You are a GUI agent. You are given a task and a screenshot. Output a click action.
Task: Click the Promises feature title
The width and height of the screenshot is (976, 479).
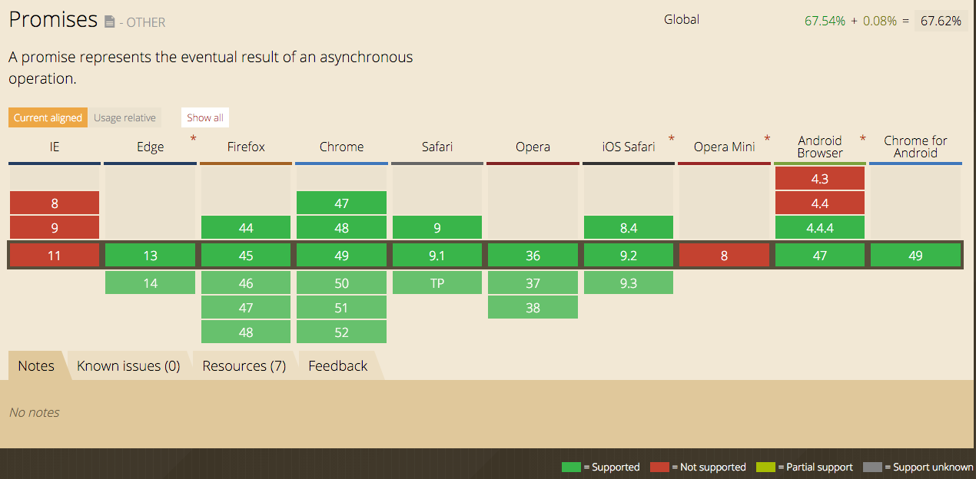tap(53, 19)
